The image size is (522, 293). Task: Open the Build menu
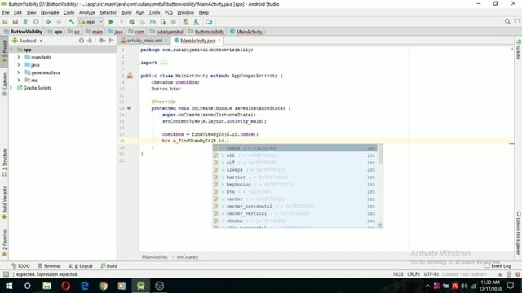point(126,12)
